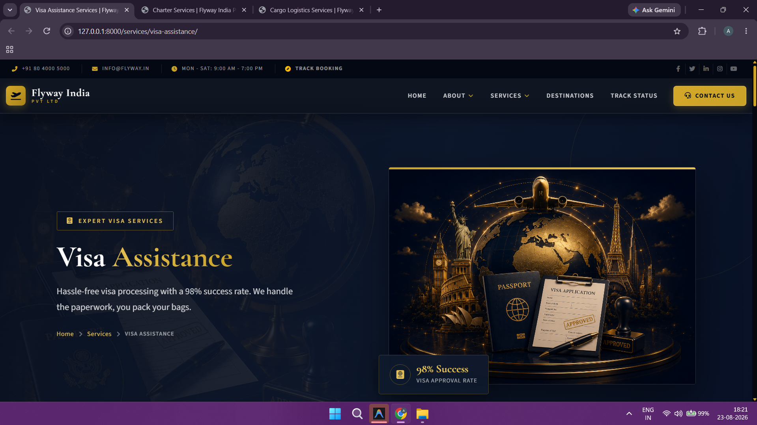Click the MON - SAT: 9:00 AM - 7:00 PM text
757x425 pixels.
pos(222,69)
